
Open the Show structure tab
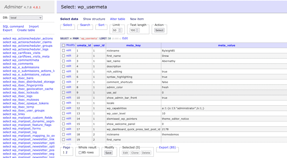click(94, 19)
